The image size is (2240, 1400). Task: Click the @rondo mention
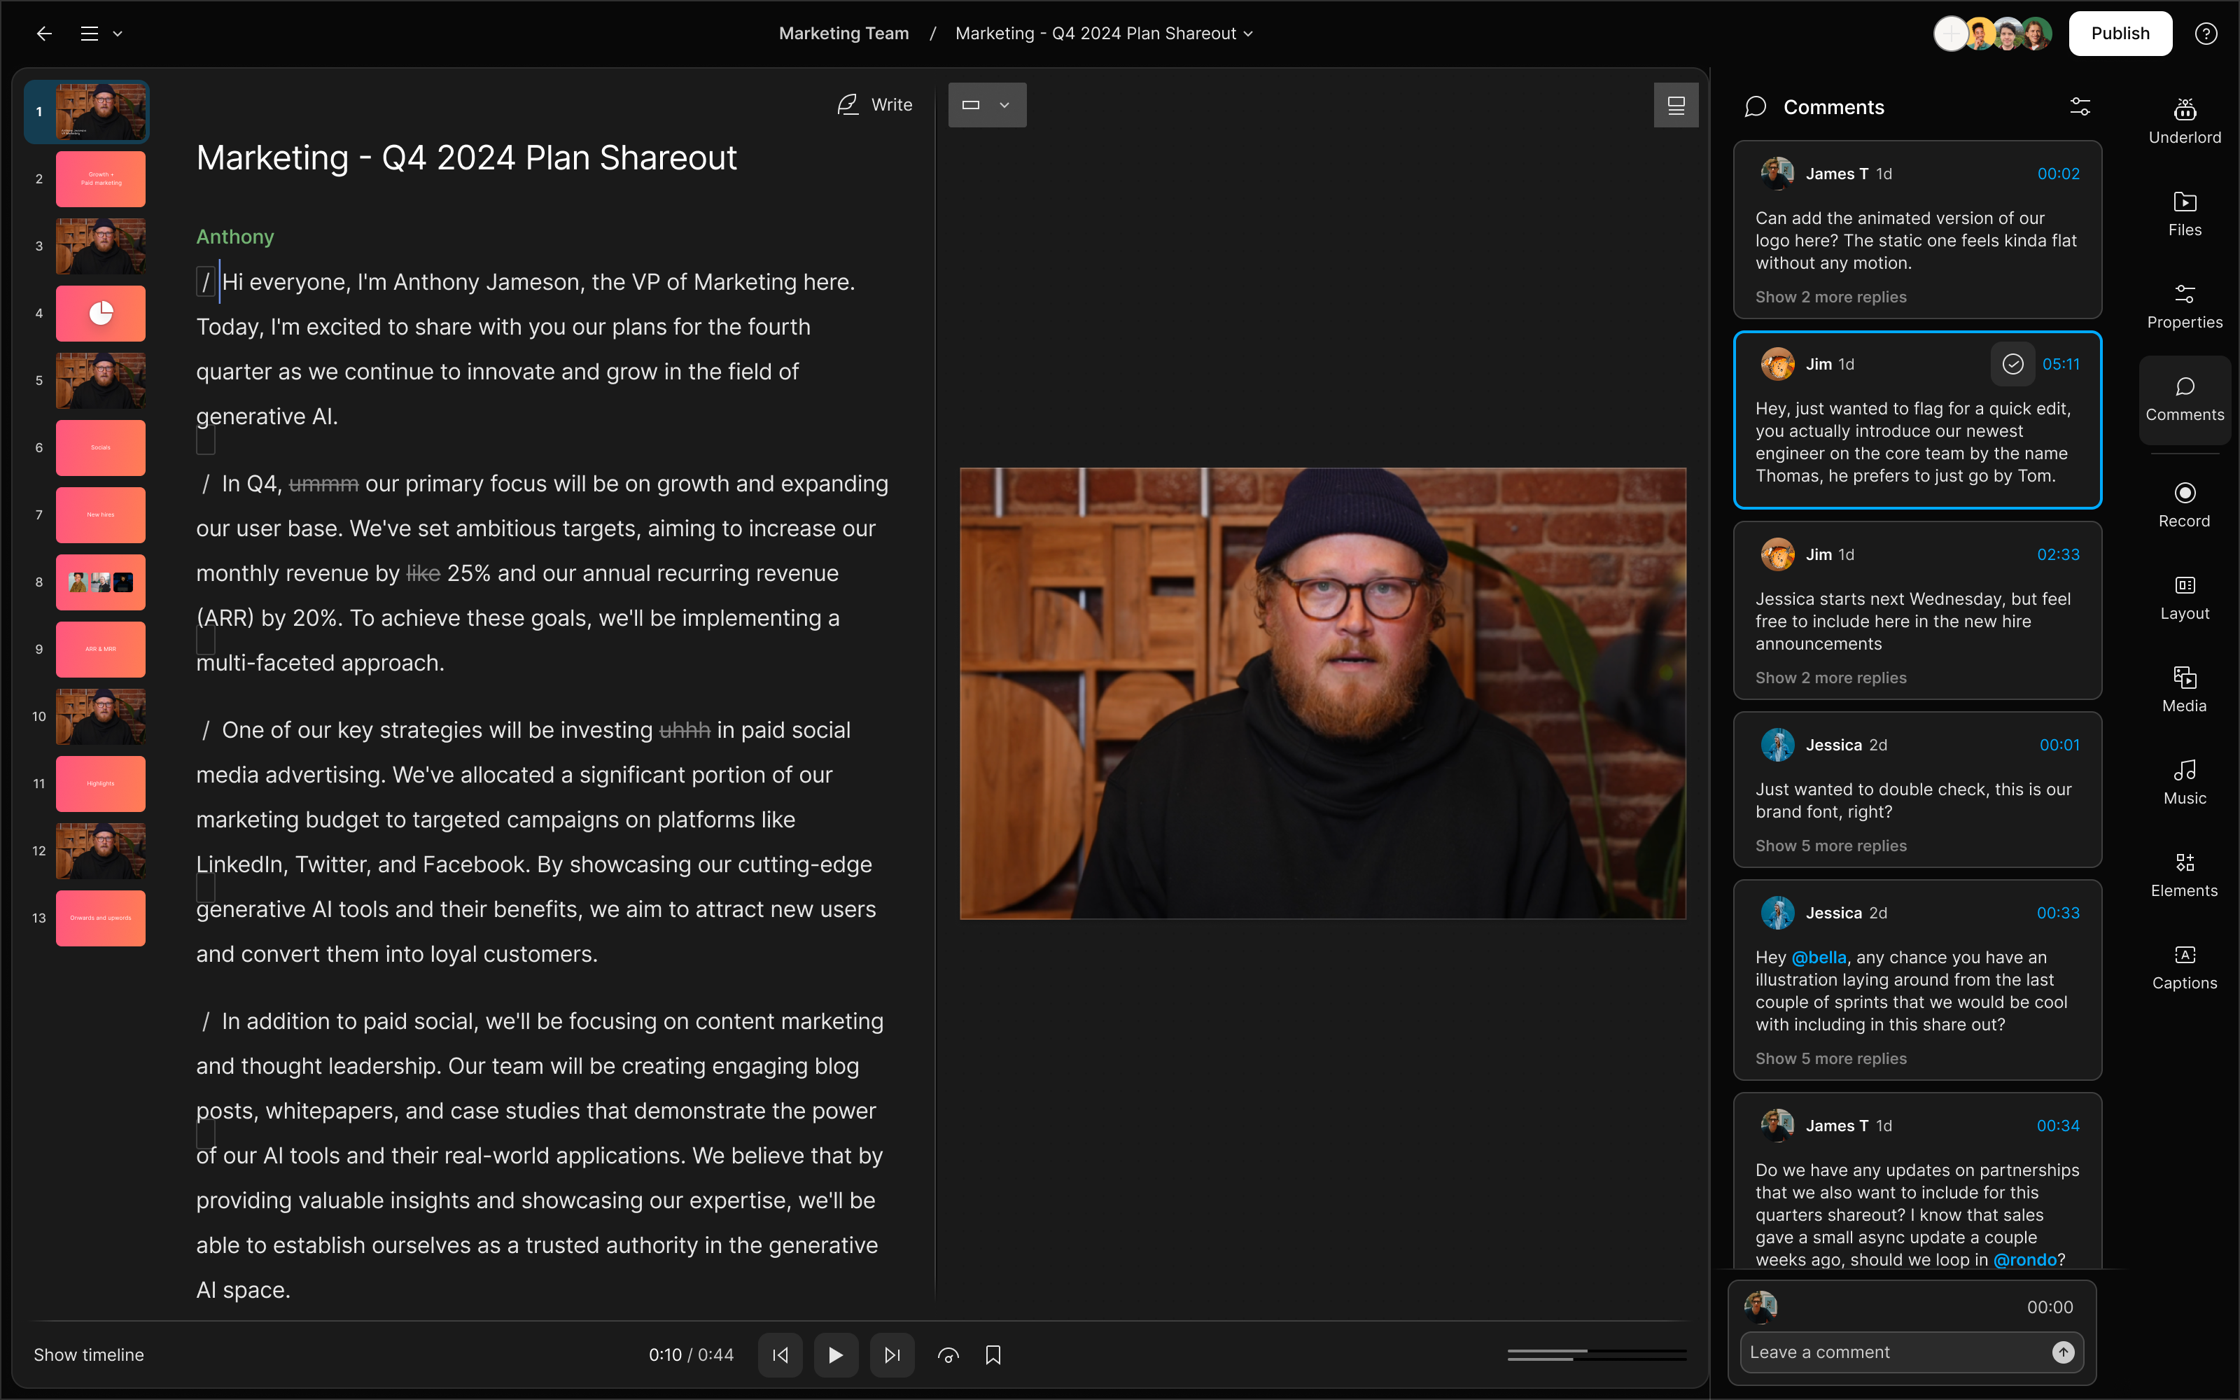[2024, 1259]
